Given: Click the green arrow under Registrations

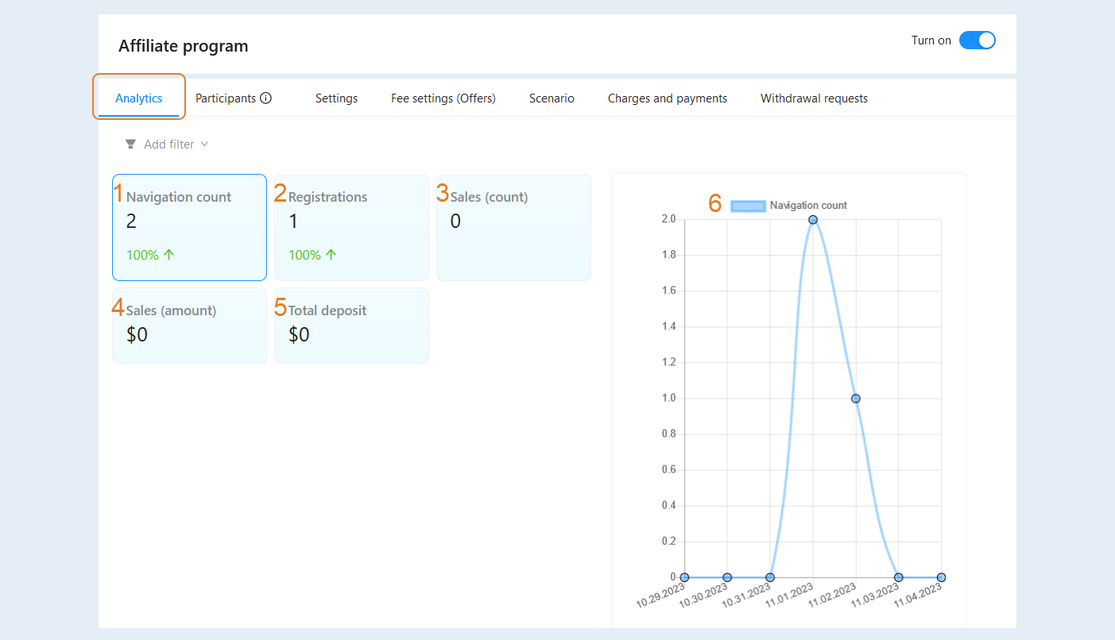Looking at the screenshot, I should [x=331, y=255].
